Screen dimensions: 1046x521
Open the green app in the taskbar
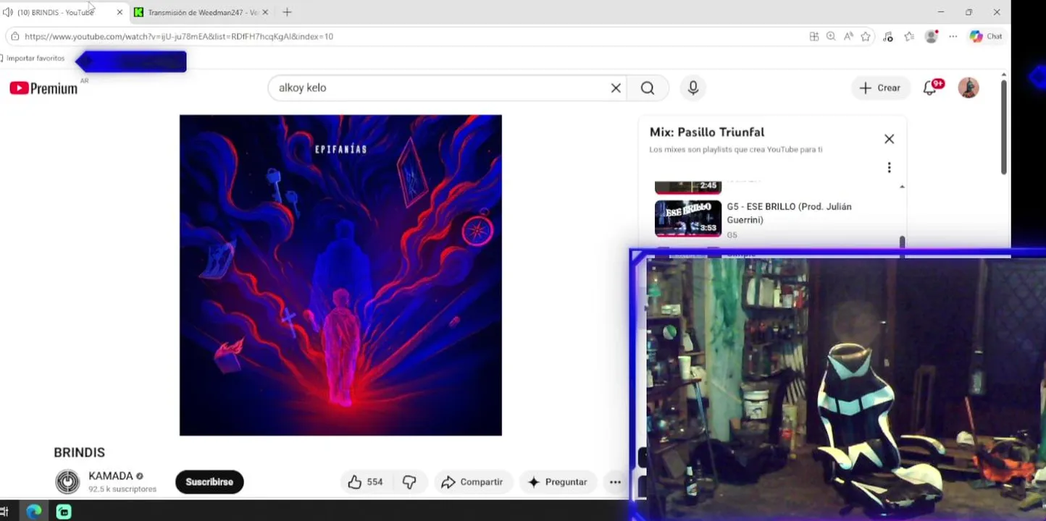click(x=64, y=512)
